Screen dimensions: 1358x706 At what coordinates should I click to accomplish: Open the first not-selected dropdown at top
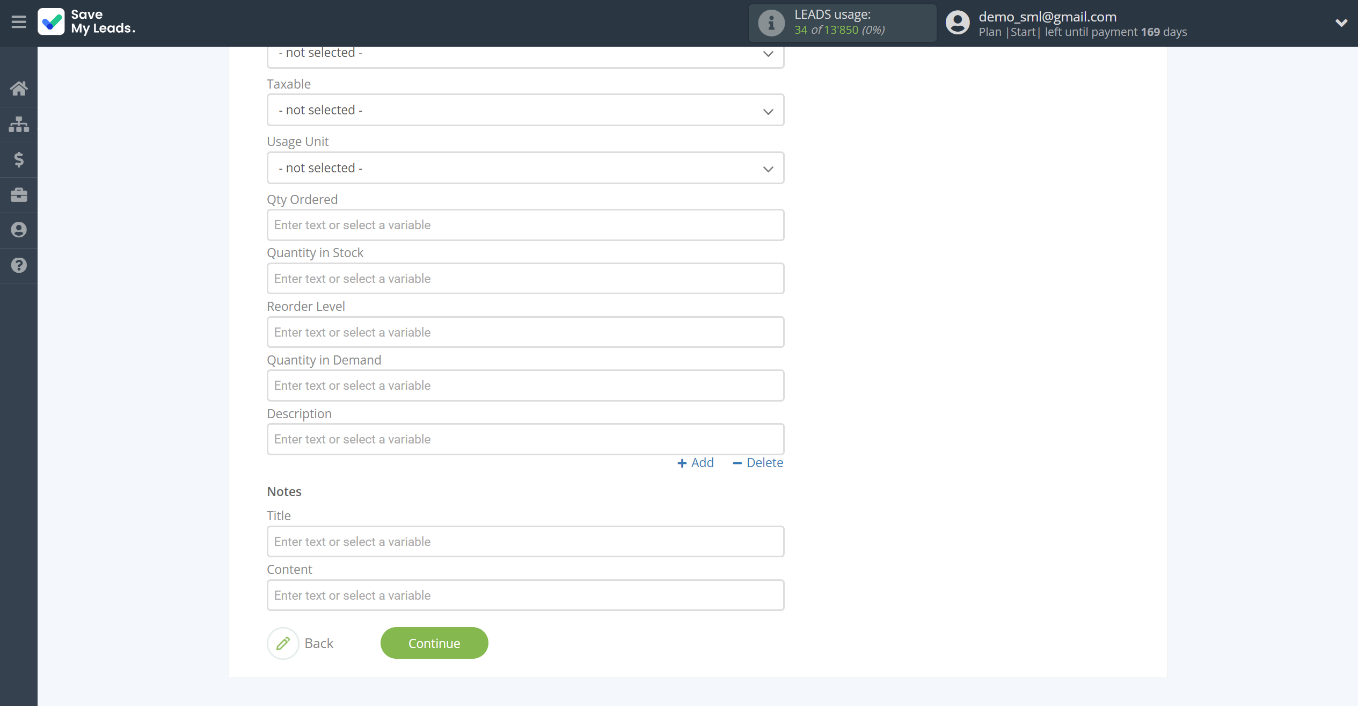click(525, 52)
